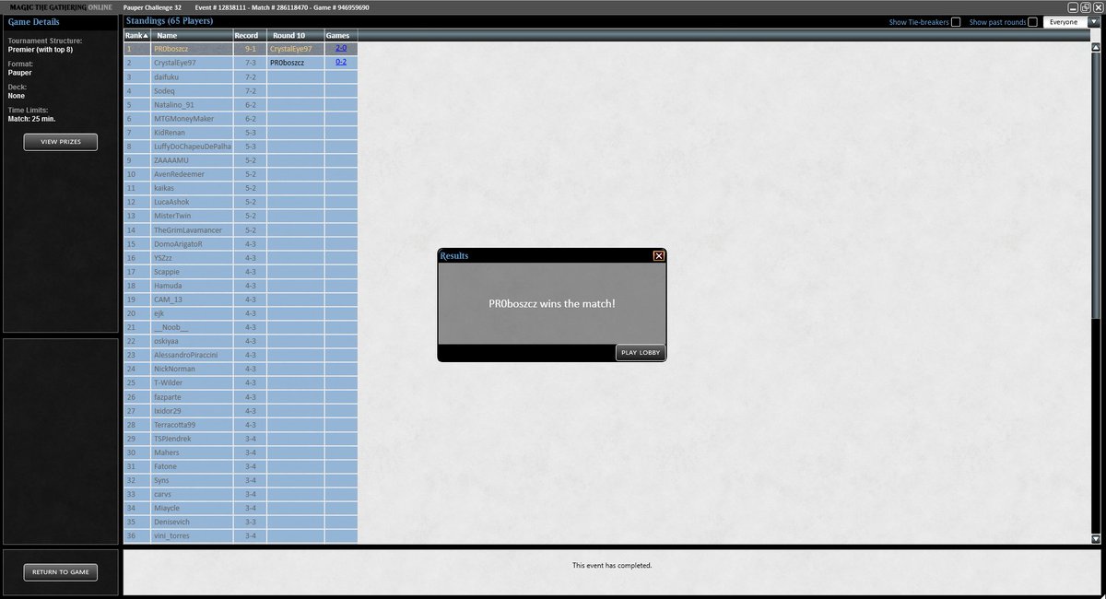Sort standings by the Rank column header
The height and width of the screenshot is (599, 1106).
coord(137,35)
